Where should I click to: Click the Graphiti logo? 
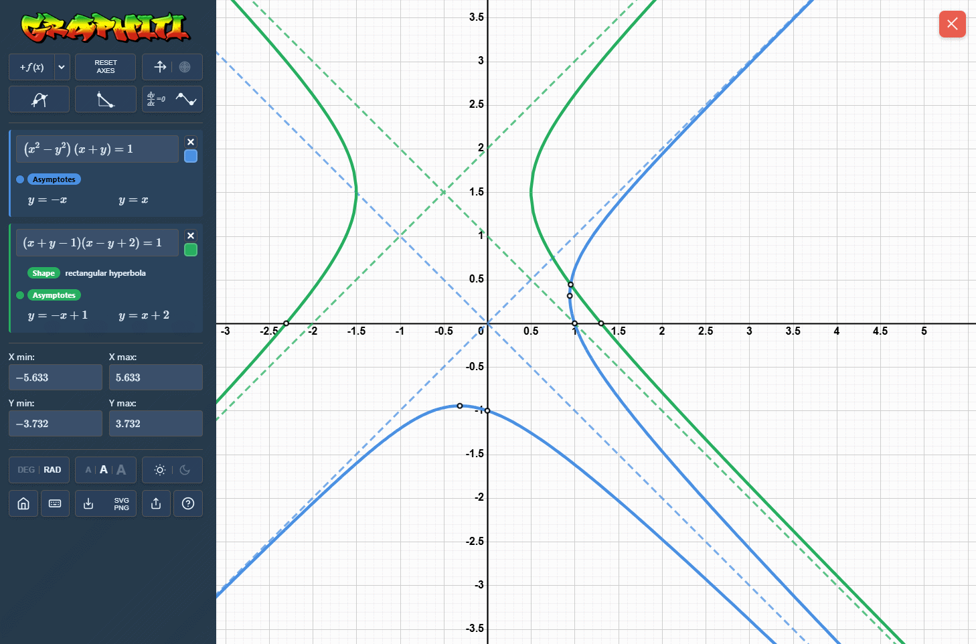(x=106, y=27)
